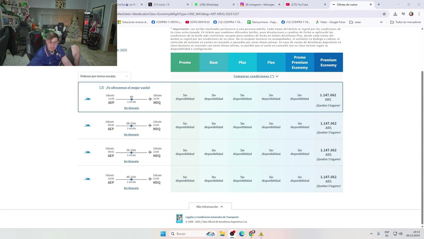Click the page vertical scrollbar
Screen dimensions: 424x239
422,147
